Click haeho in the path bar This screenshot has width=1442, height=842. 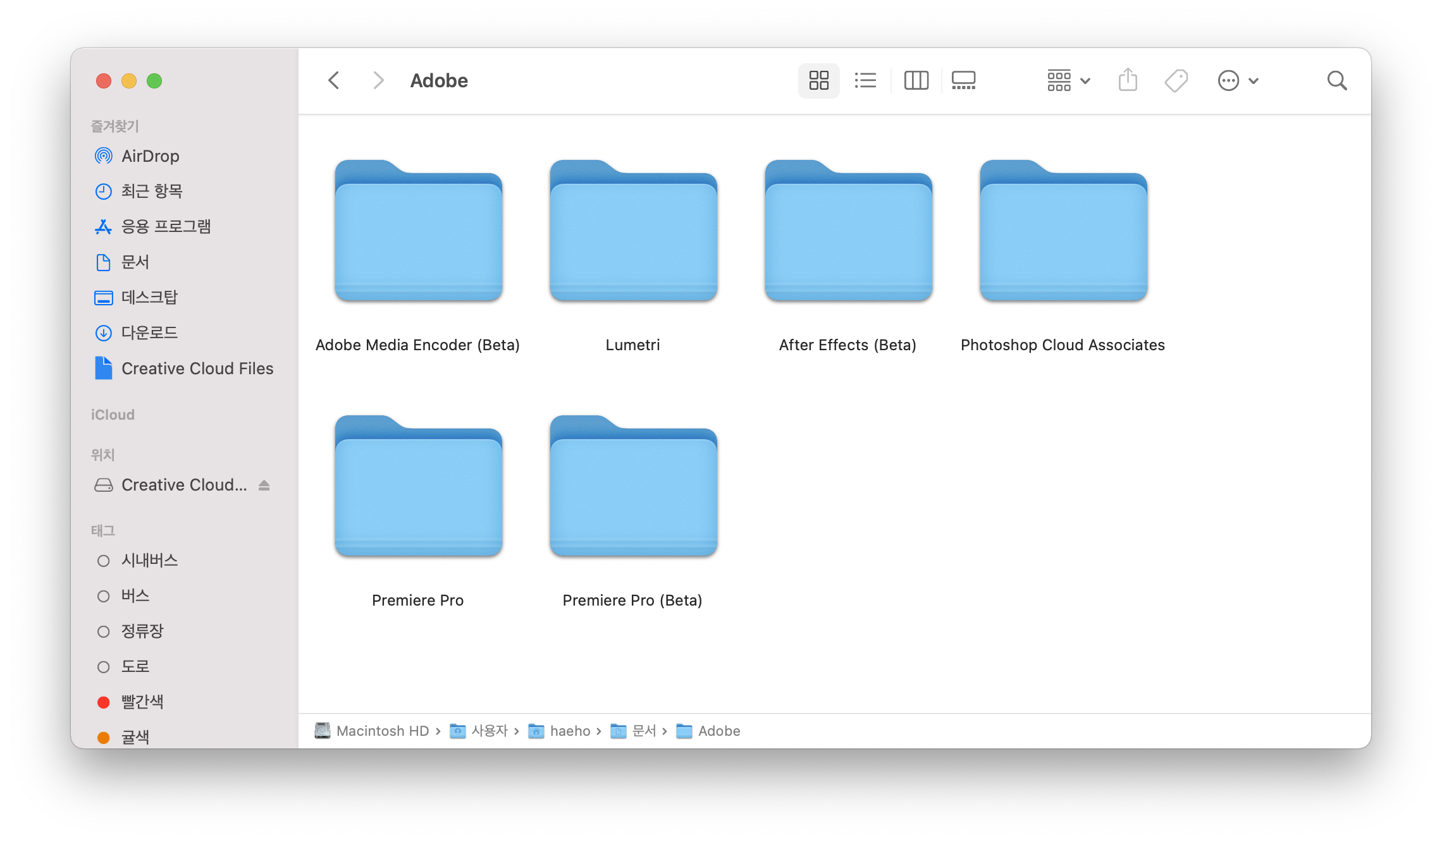tap(569, 731)
